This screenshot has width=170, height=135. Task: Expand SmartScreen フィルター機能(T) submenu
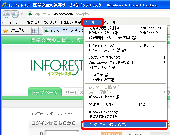[x=125, y=63]
